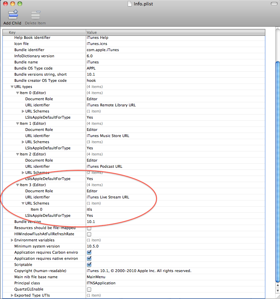Click the iTunes Remote Library URL value
280x299 pixels.
pos(111,105)
